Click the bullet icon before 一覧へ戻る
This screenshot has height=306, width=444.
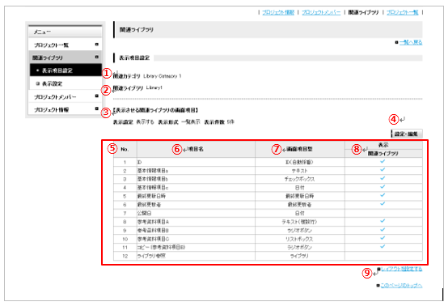tap(397, 42)
